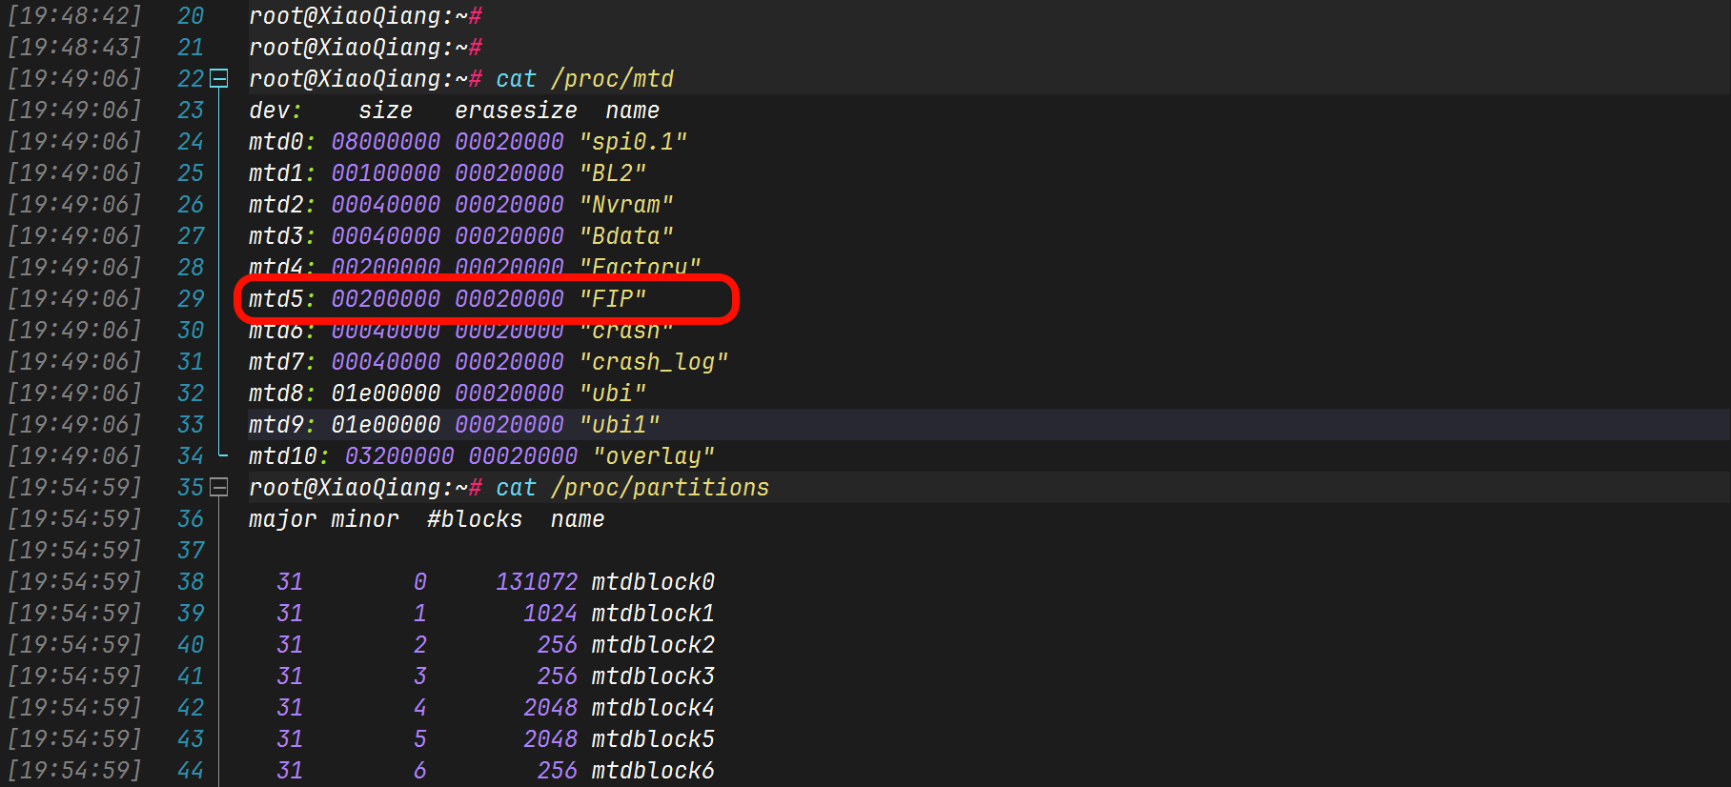Select line number 29 in the gutter
The height and width of the screenshot is (787, 1731).
(x=191, y=299)
